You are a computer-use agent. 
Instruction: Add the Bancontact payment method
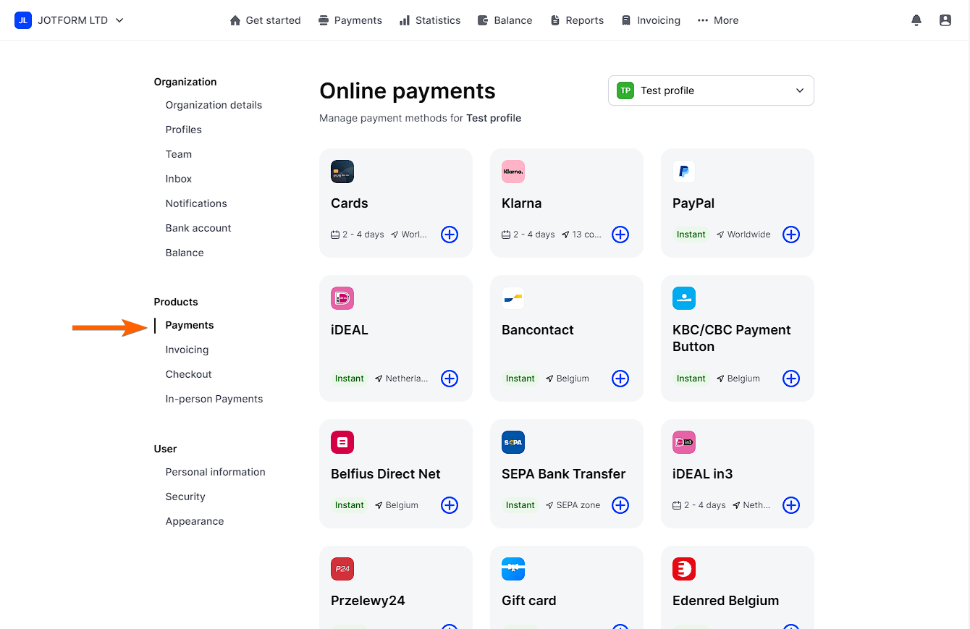click(620, 379)
